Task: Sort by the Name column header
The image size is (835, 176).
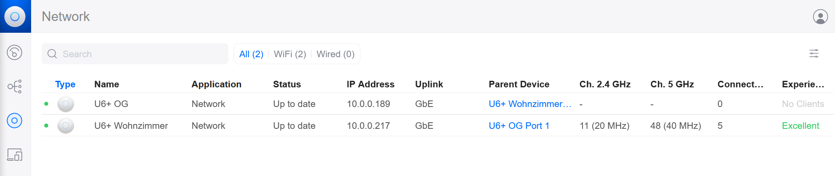Action: [107, 84]
